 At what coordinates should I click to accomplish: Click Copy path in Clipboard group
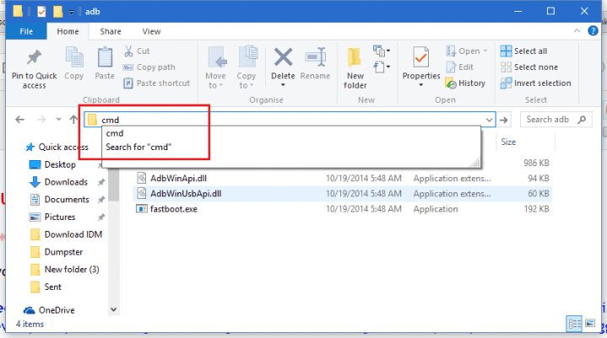click(149, 67)
